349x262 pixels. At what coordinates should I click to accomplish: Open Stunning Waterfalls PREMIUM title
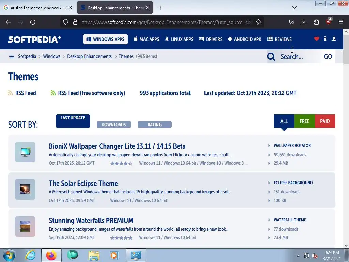[x=91, y=221]
